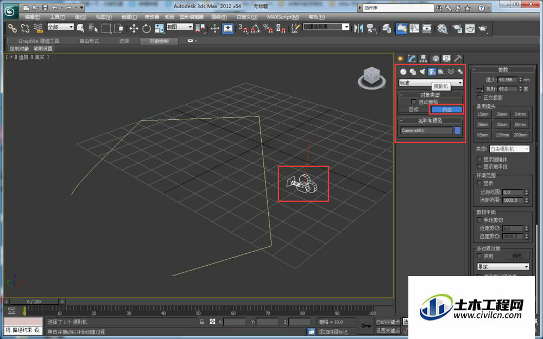Select the Geometry sphere category icon

click(403, 72)
